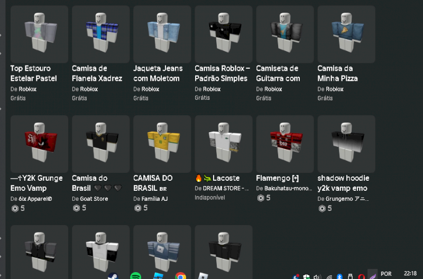Click Robux icon under shadow hoodie

pos(322,208)
